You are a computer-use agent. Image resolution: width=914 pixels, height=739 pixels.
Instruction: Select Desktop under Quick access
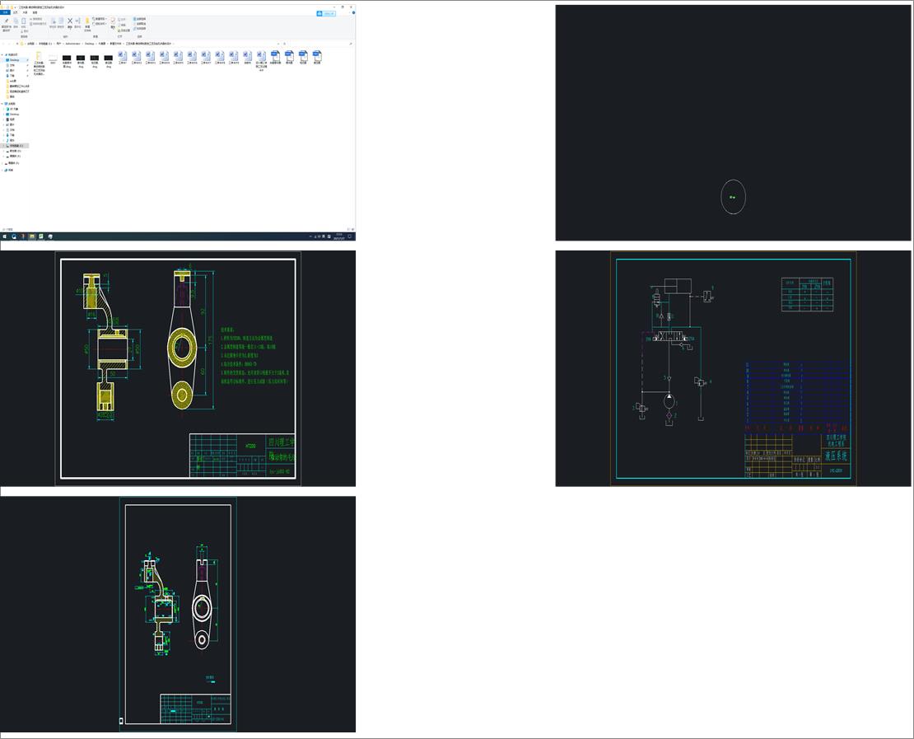15,60
